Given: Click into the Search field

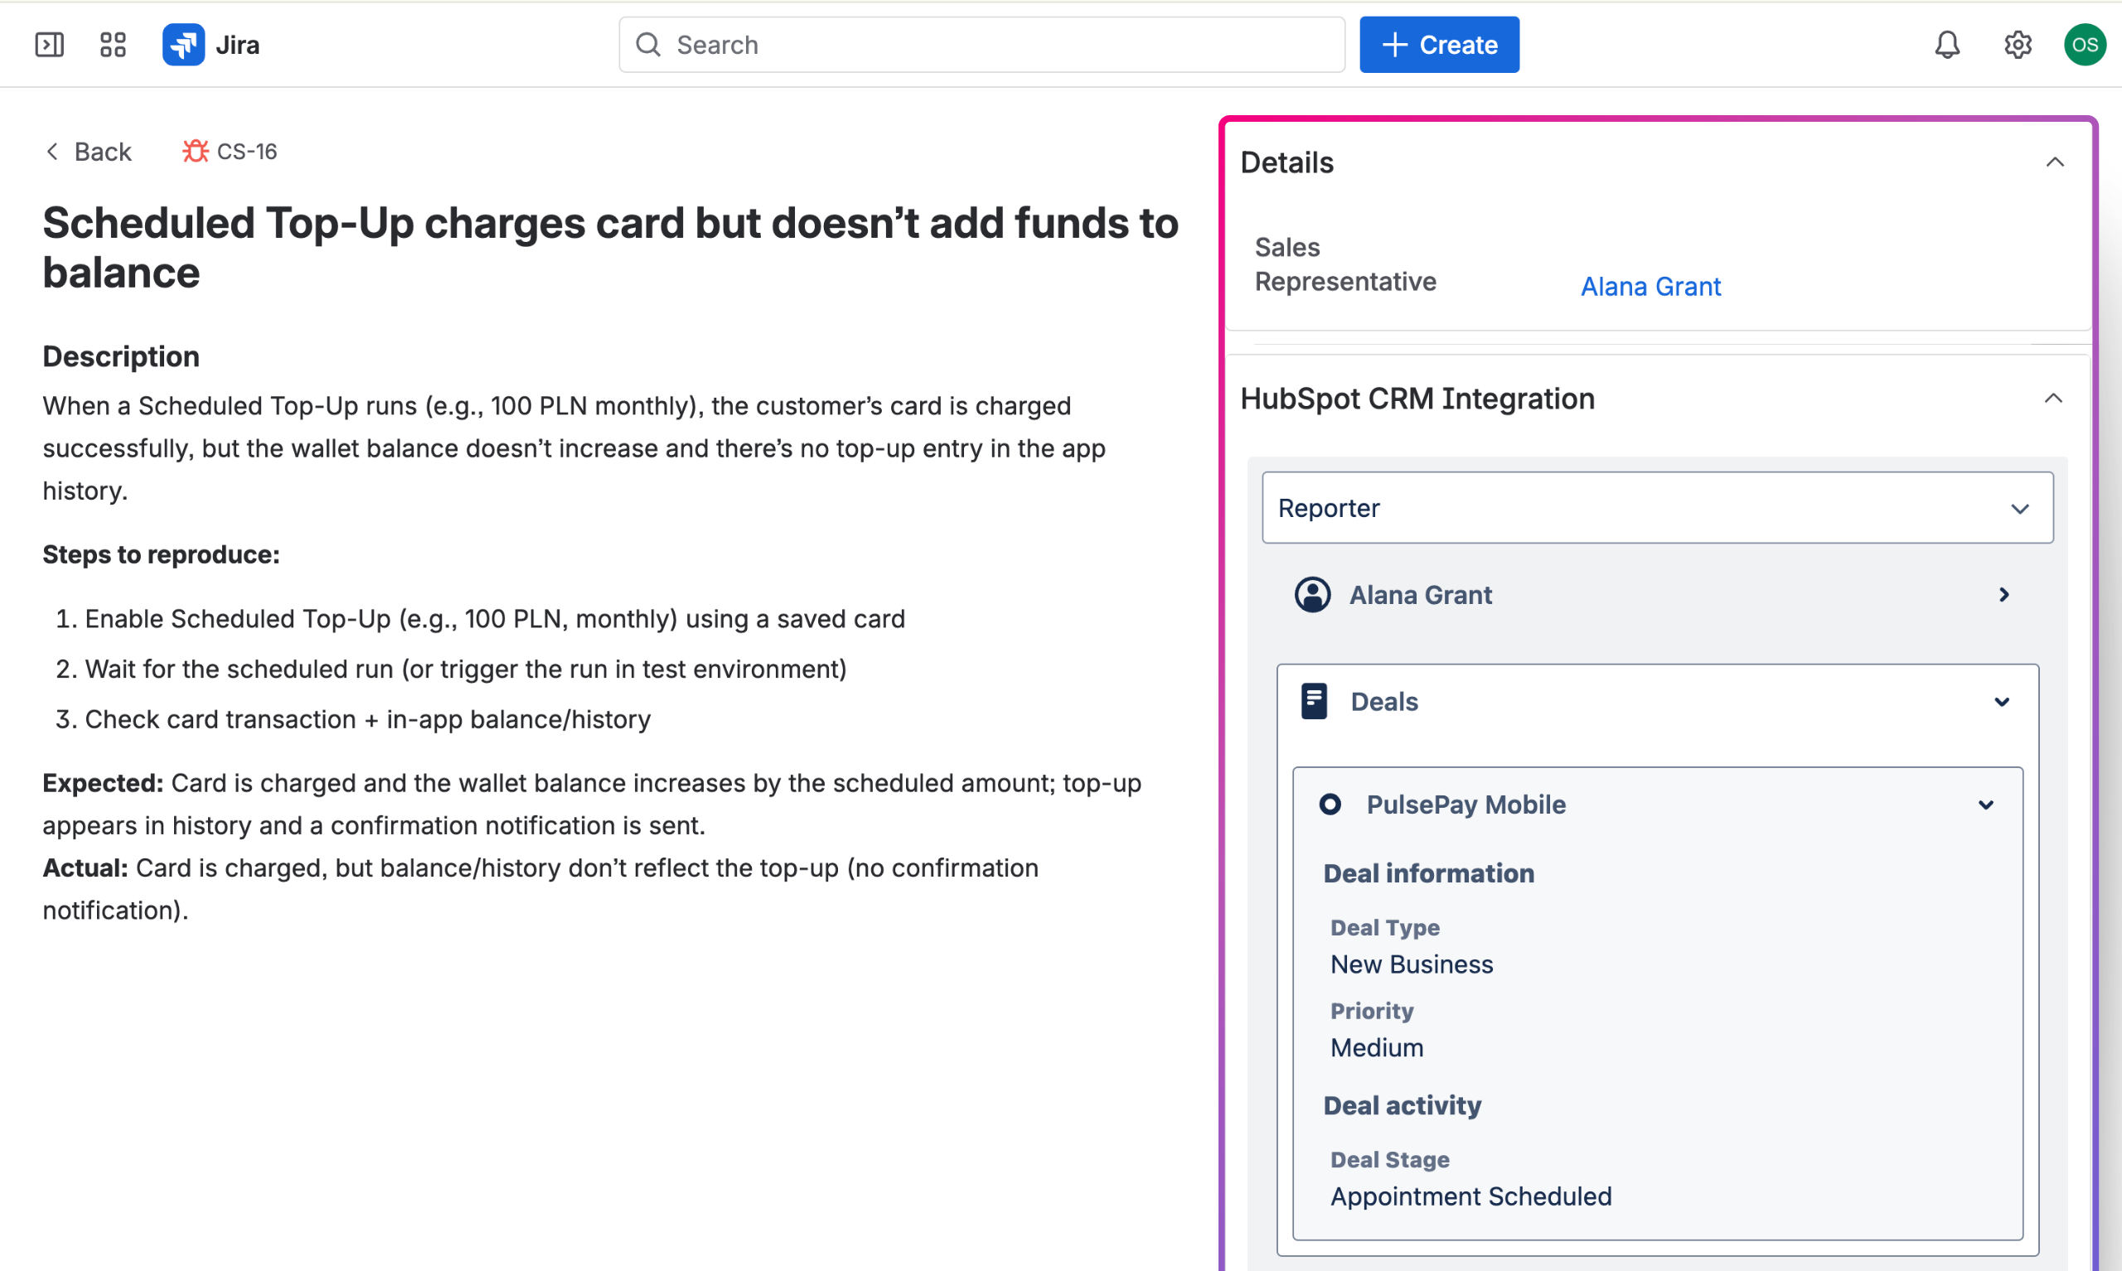Looking at the screenshot, I should (981, 45).
